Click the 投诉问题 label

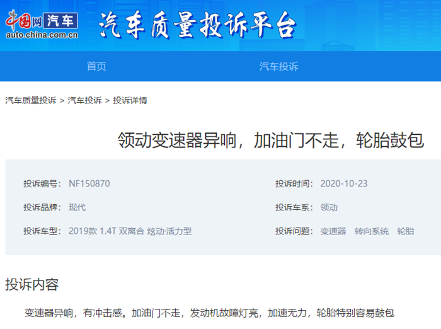(294, 231)
